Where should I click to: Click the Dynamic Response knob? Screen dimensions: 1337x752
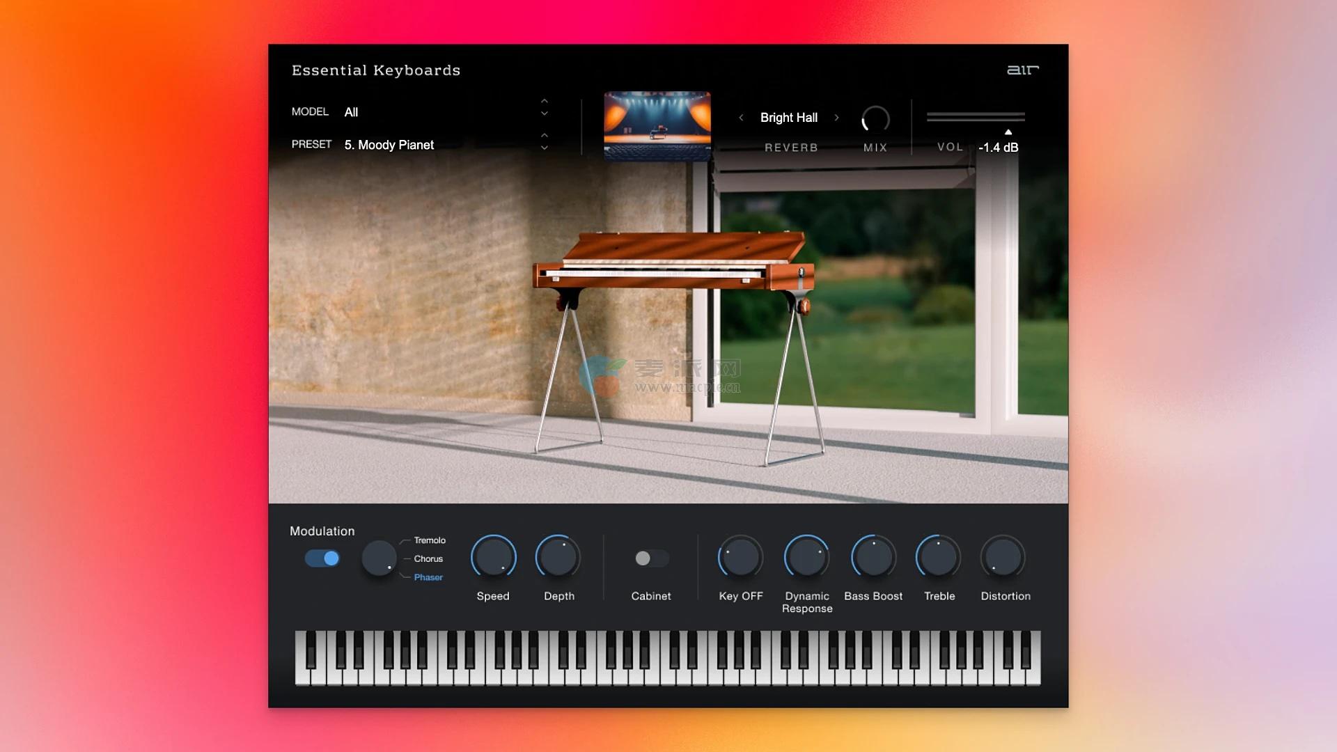[806, 558]
